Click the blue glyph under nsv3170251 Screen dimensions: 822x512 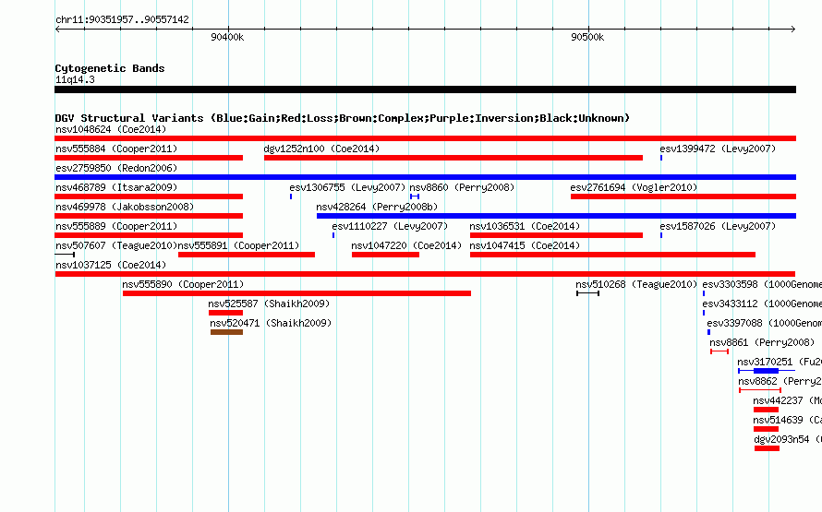click(x=767, y=371)
